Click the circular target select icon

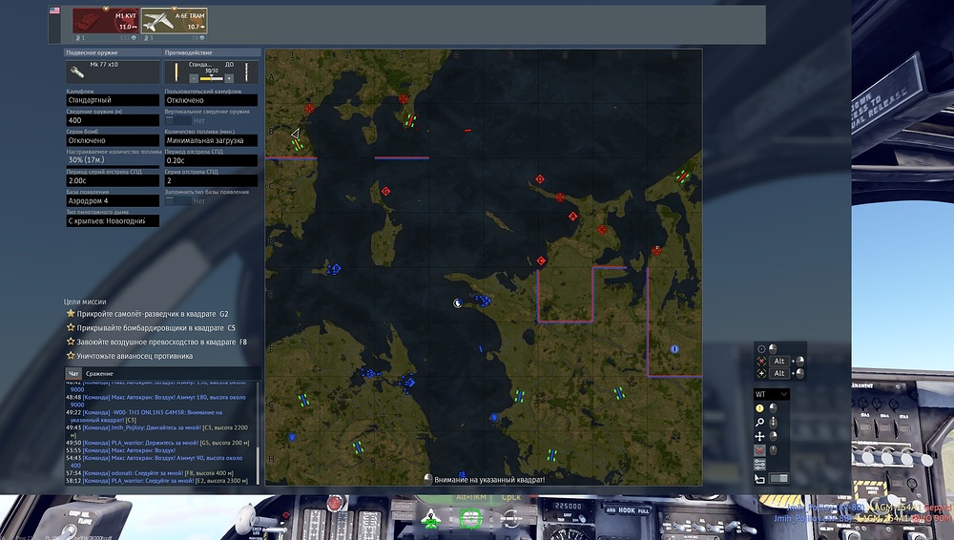point(761,349)
